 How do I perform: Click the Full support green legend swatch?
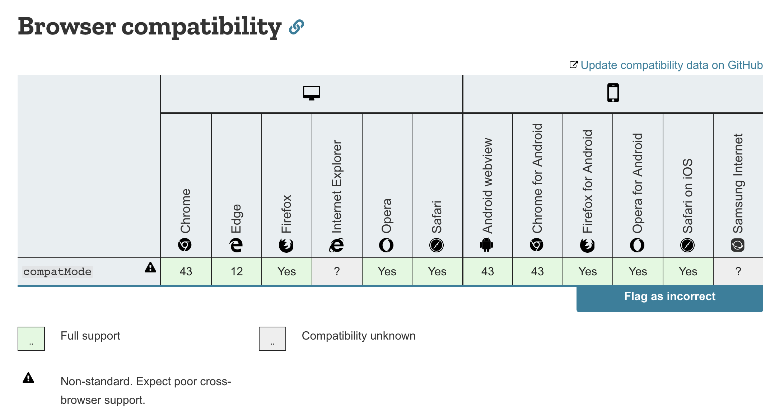point(31,339)
